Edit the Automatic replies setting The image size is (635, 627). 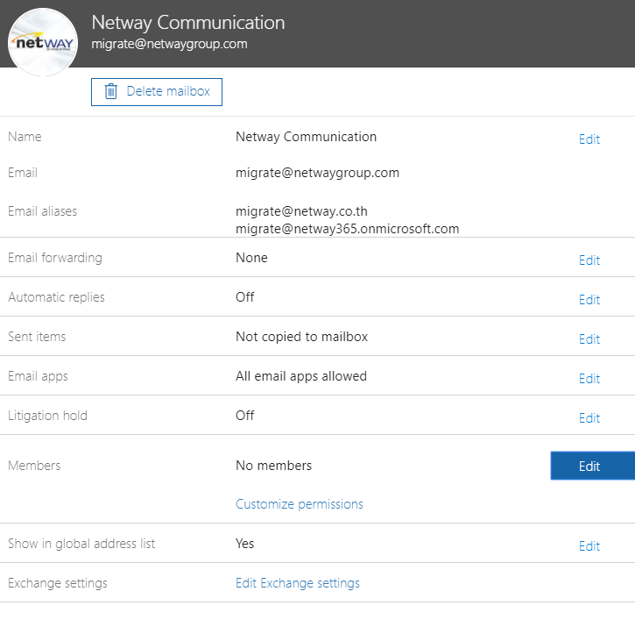pos(589,300)
